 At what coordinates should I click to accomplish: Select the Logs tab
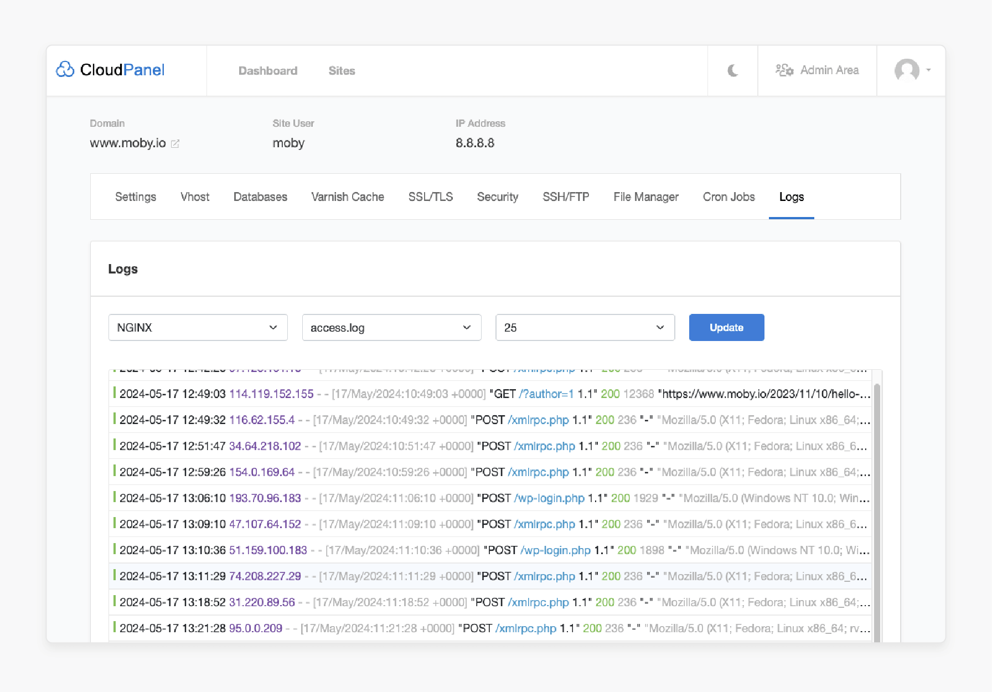coord(792,197)
